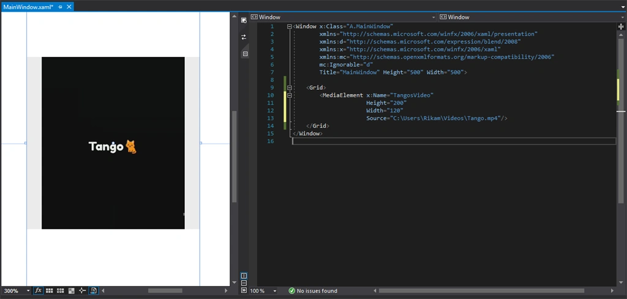Click the Height="500" attribute on line 7

pyautogui.click(x=403, y=72)
